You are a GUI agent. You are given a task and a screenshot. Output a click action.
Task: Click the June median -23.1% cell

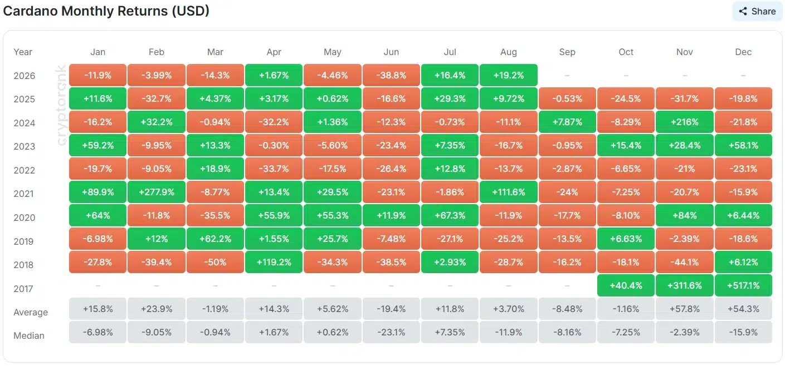pos(392,332)
